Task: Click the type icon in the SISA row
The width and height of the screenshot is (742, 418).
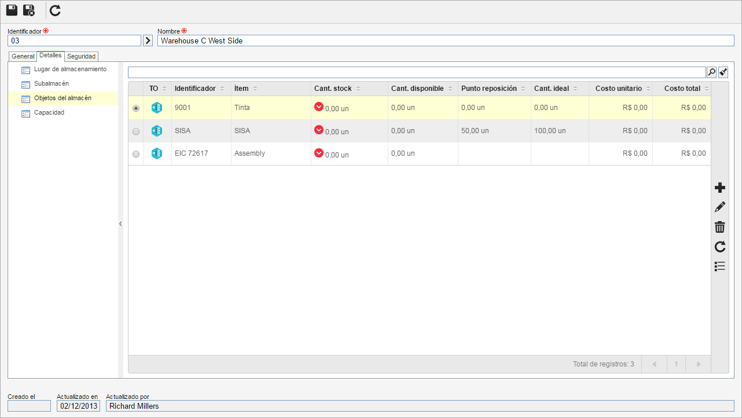Action: 157,131
